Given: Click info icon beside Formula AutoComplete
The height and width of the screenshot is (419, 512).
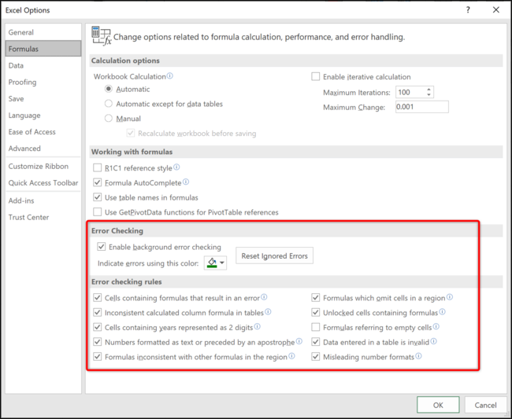Looking at the screenshot, I should click(x=186, y=182).
